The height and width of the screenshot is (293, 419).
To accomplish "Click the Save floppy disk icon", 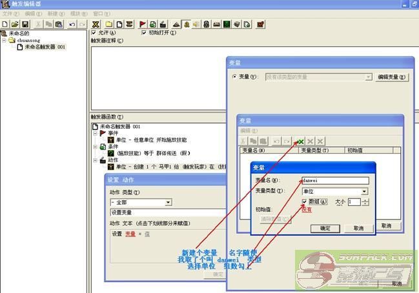I will click(x=25, y=24).
